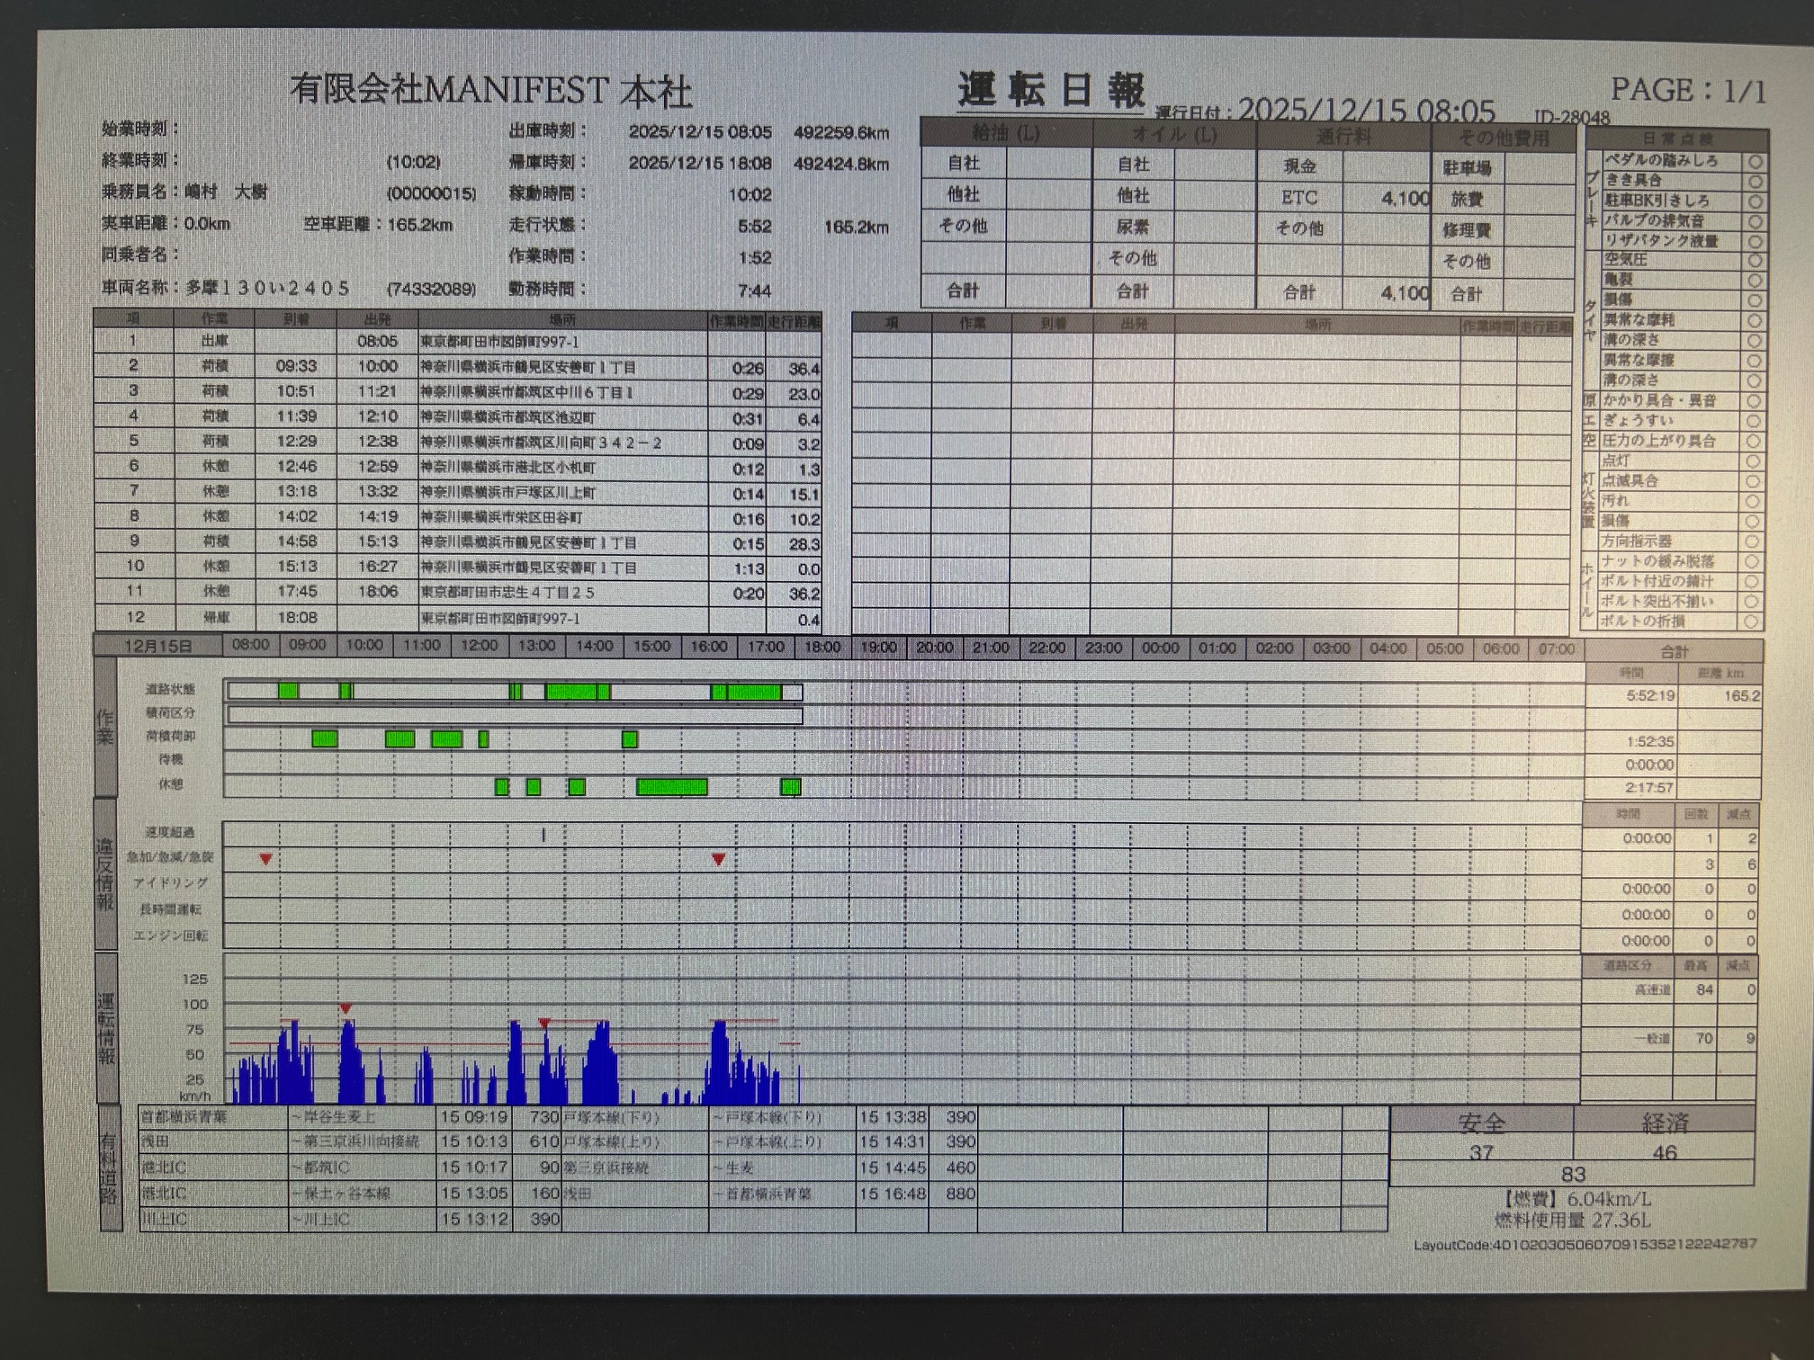Click the first red triangle in 急加/急減 row
Viewport: 1814px width, 1360px height.
pyautogui.click(x=265, y=859)
